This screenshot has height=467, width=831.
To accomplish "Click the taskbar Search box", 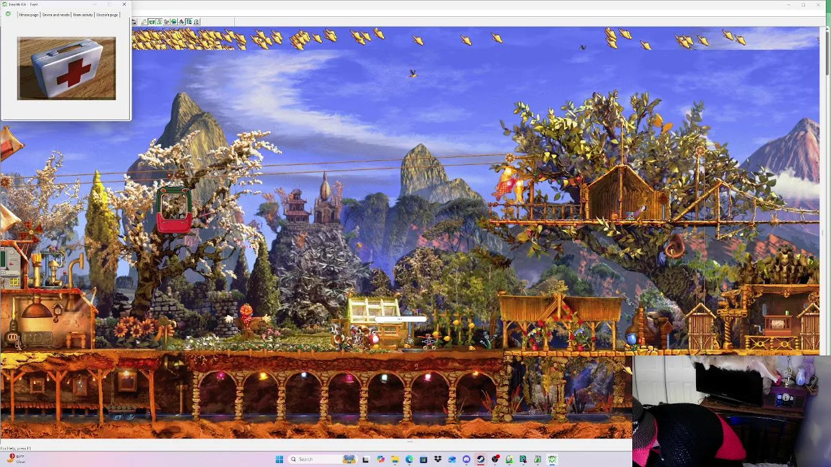I will [323, 459].
